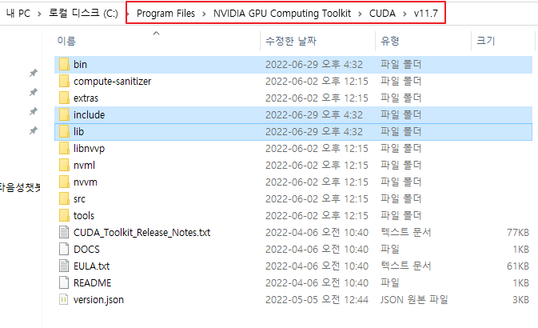Expand chevron after Program Files
This screenshot has width=538, height=328.
click(204, 14)
